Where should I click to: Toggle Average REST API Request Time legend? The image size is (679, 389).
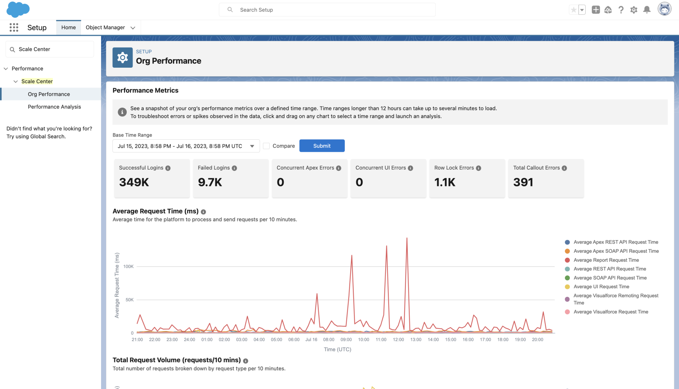pyautogui.click(x=605, y=269)
